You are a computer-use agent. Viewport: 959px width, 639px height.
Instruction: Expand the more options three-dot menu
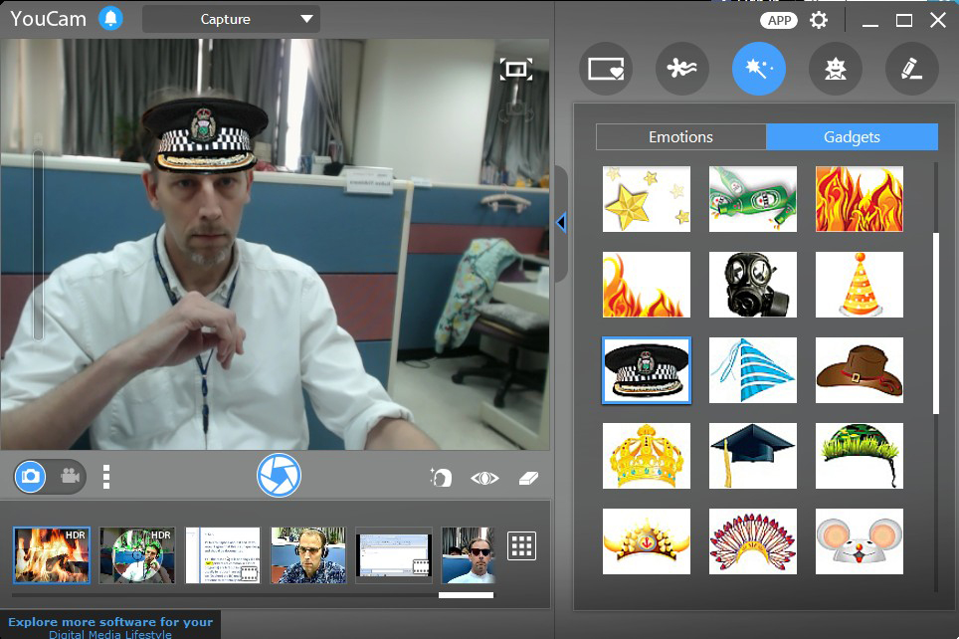click(x=105, y=476)
